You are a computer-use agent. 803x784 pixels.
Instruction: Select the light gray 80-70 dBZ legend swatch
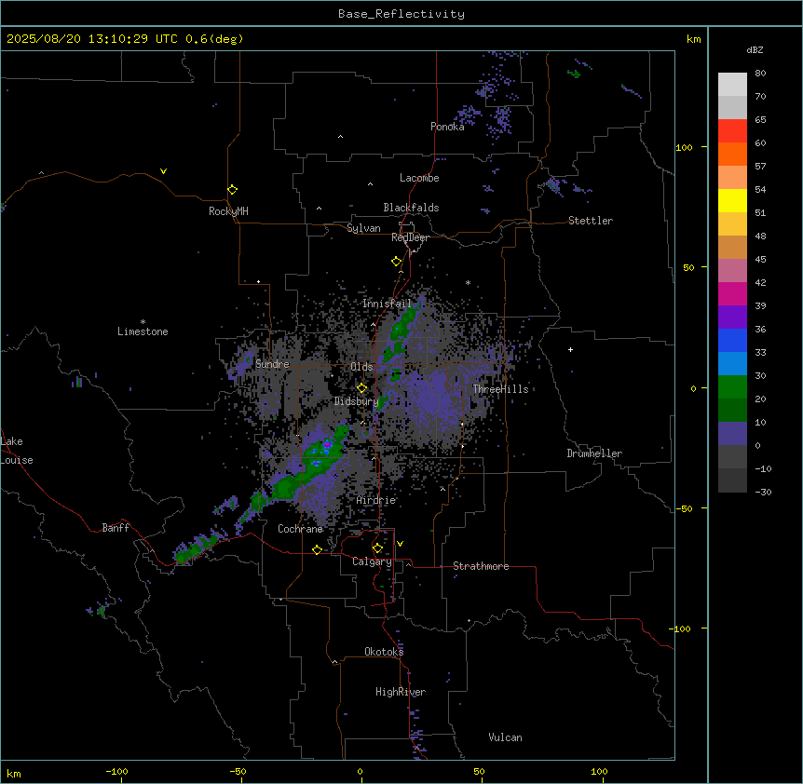(732, 84)
